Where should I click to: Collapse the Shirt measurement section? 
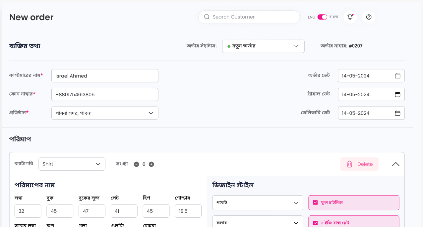(395, 164)
